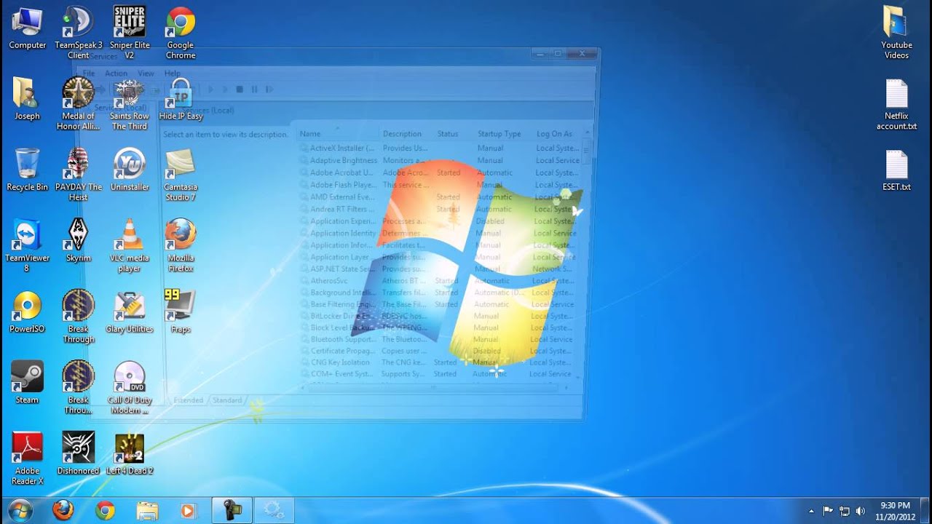The width and height of the screenshot is (932, 524).
Task: Select the Skyrim shortcut
Action: 78,240
